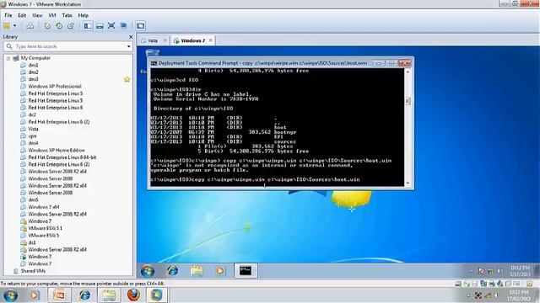Click the guest taskbar clock
Viewport: 540px width, 303px height.
pos(520,271)
